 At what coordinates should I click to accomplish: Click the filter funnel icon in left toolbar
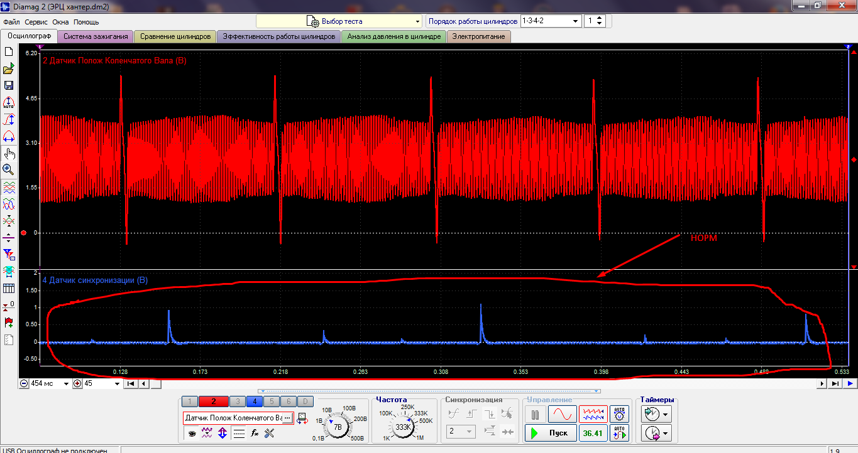click(x=9, y=254)
